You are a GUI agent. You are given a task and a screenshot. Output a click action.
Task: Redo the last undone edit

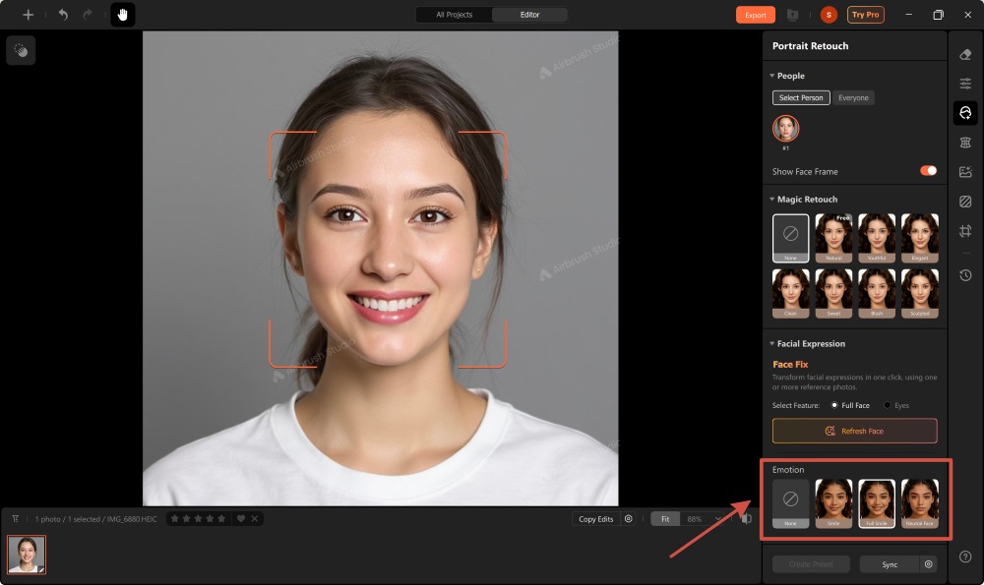(88, 15)
